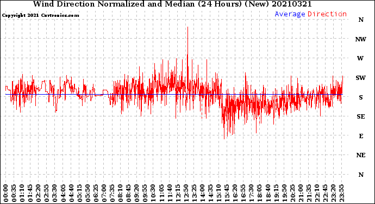The width and height of the screenshot is (375, 204).
Task: Click the "04:05" time label
Action: pos(63,193)
